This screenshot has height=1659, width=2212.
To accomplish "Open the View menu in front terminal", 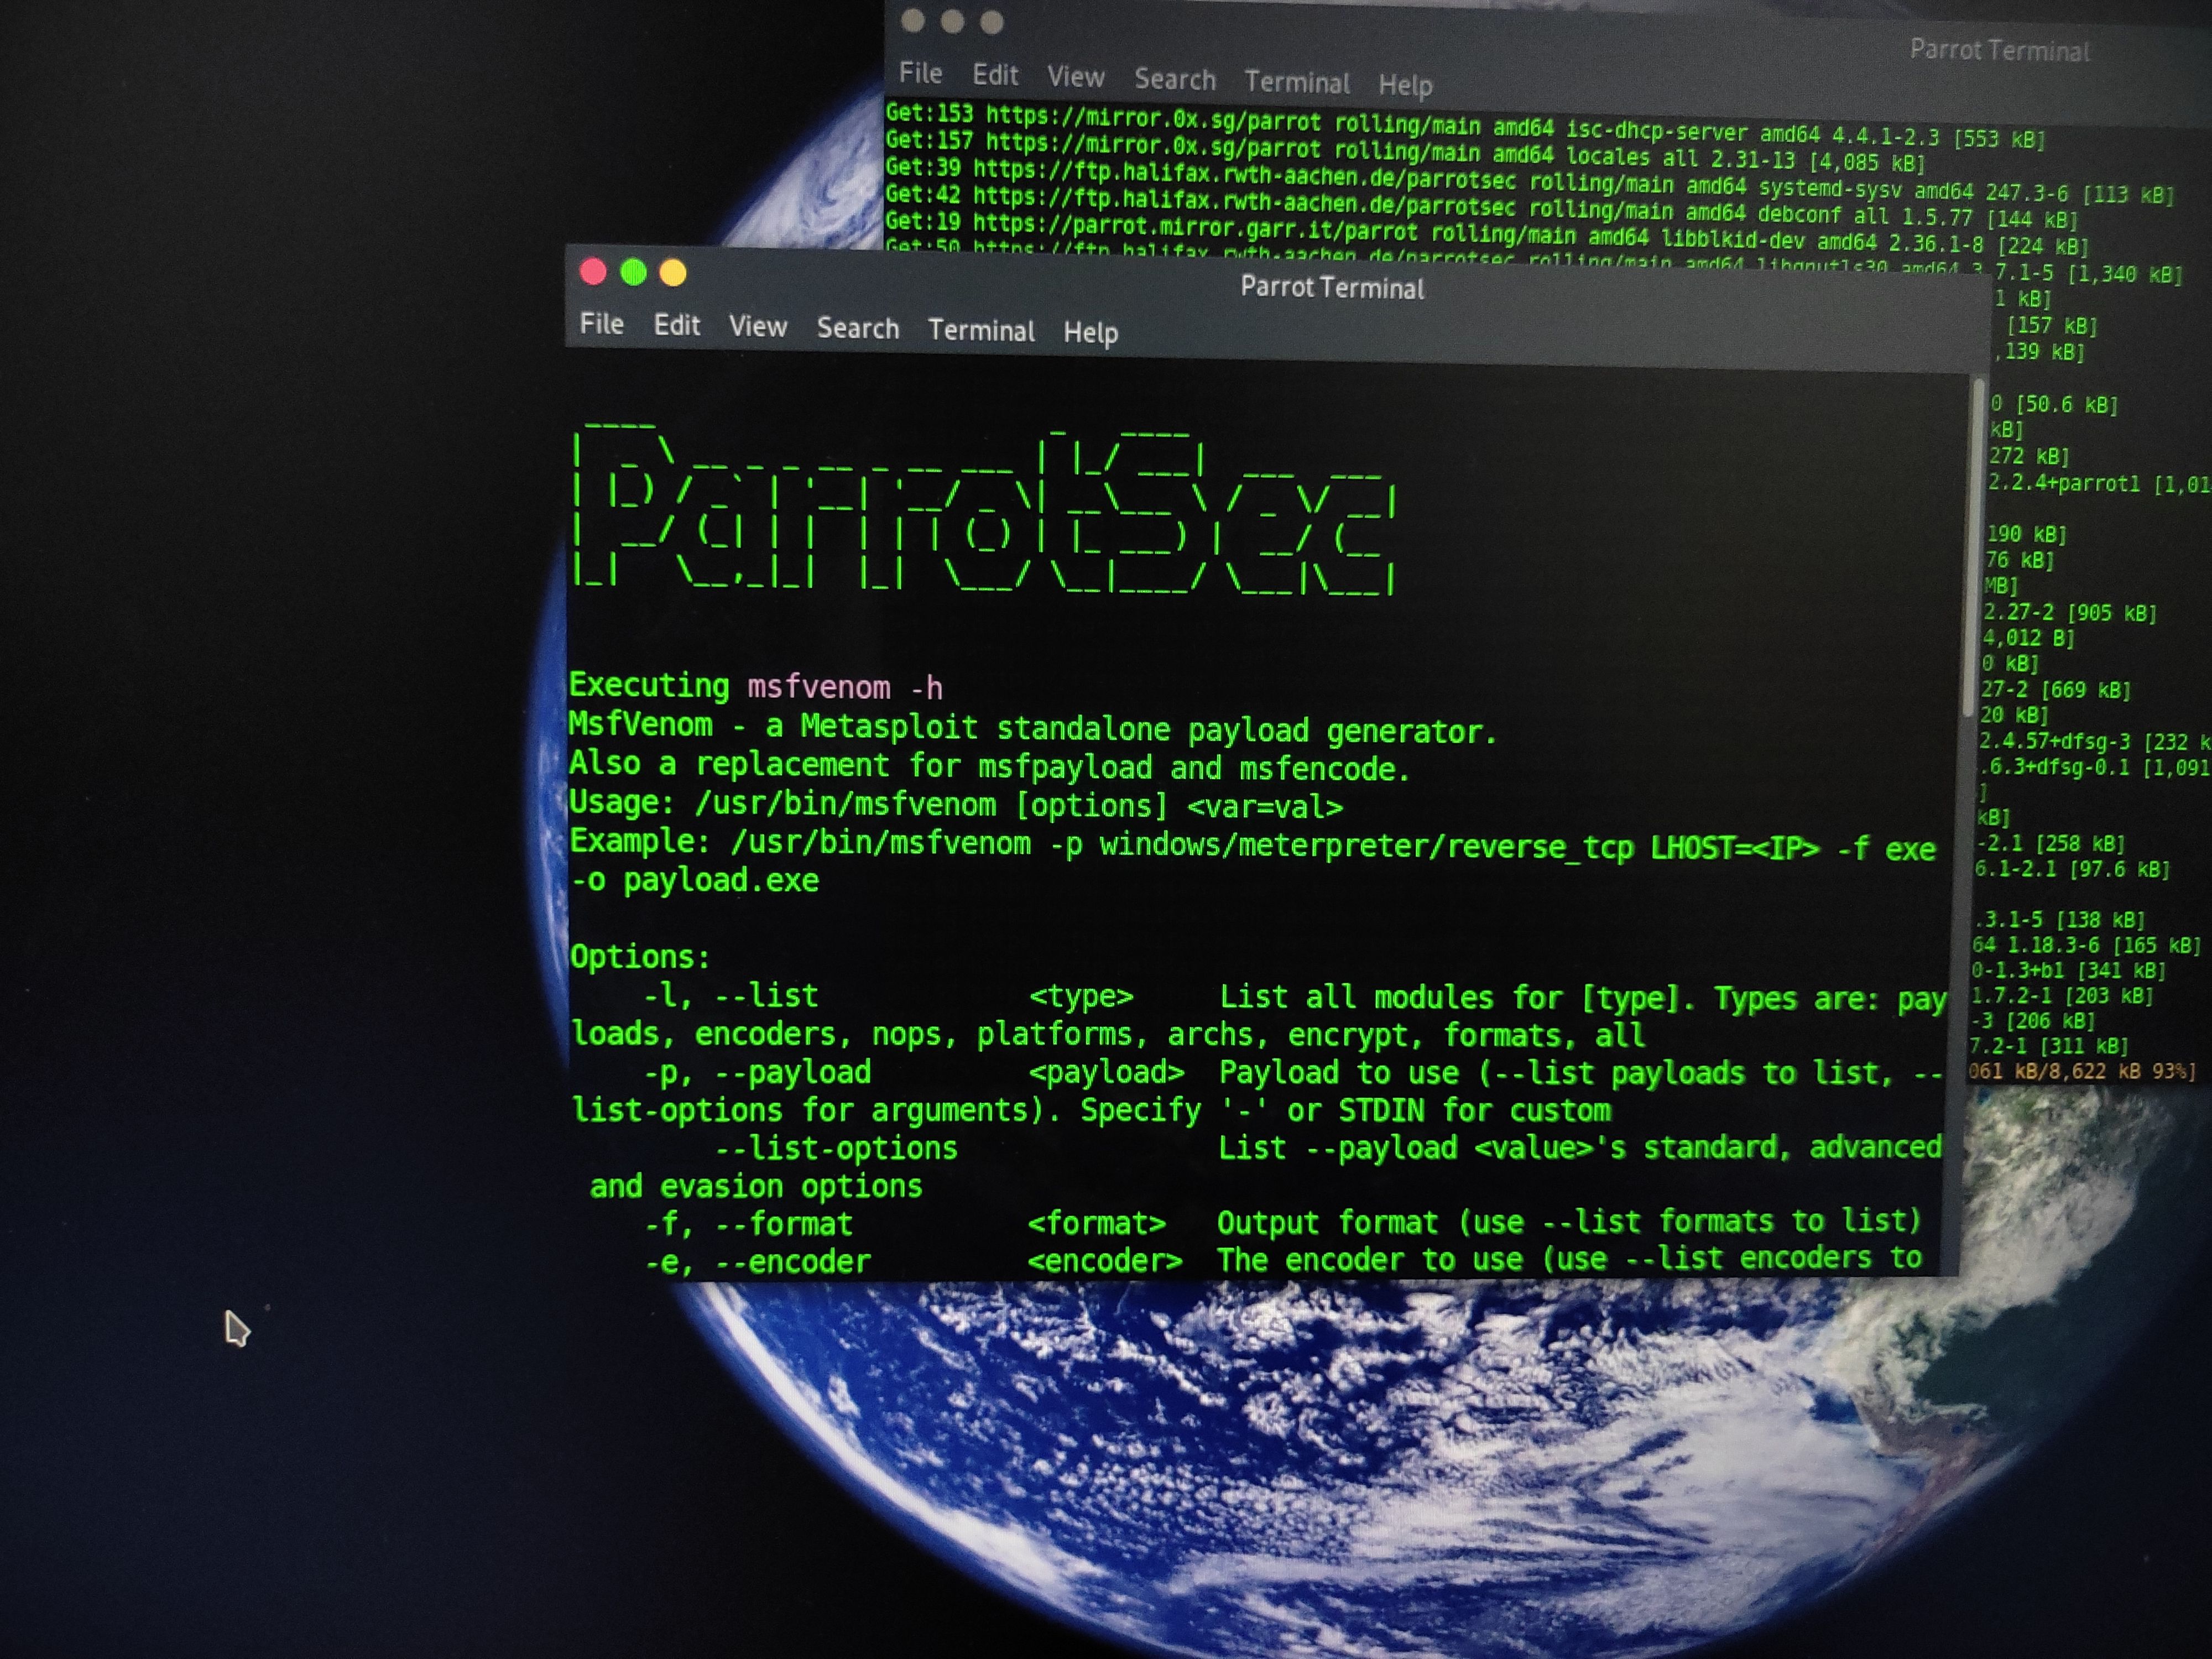I will [x=757, y=327].
